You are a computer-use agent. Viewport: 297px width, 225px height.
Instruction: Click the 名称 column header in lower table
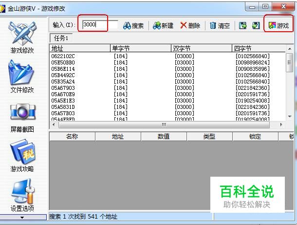pyautogui.click(x=72, y=137)
